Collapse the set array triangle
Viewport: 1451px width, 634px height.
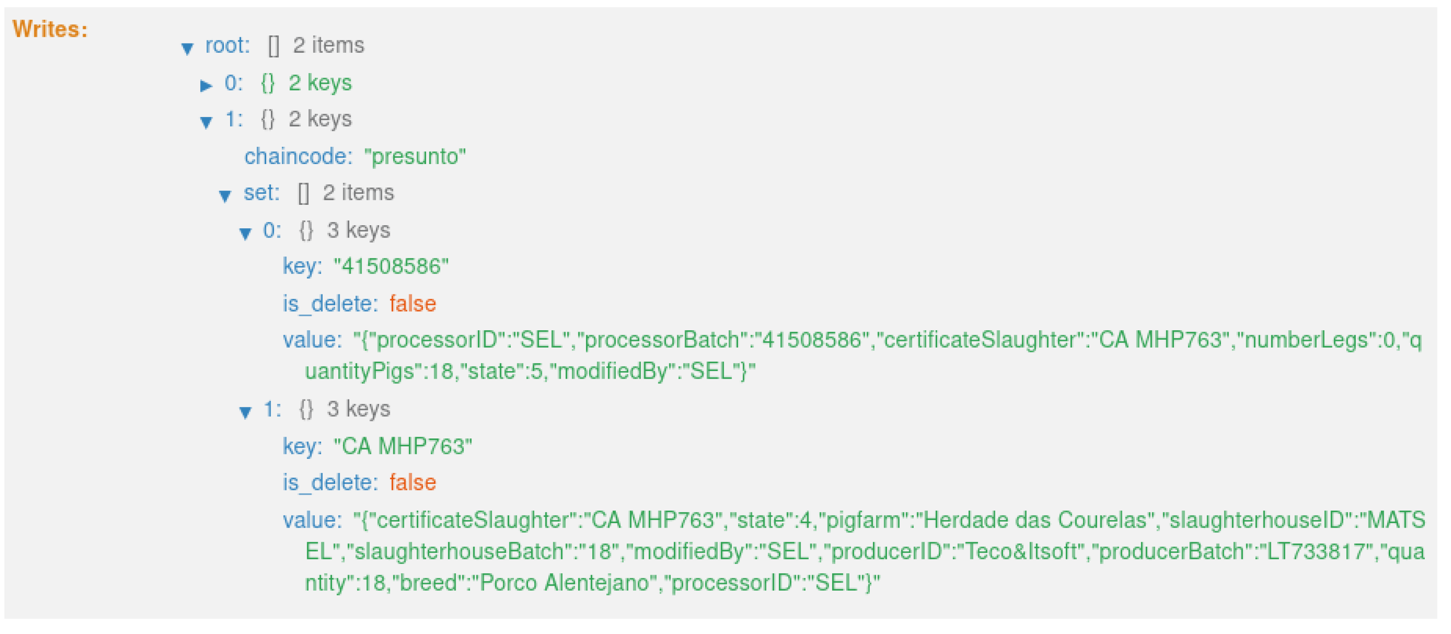pyautogui.click(x=225, y=196)
